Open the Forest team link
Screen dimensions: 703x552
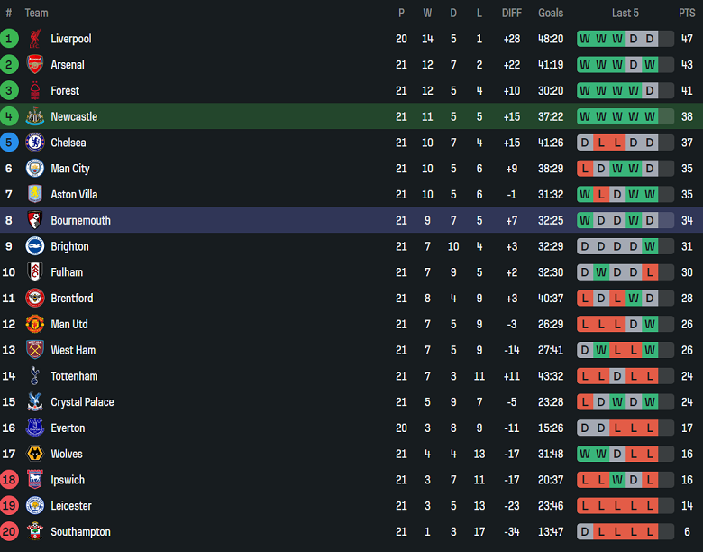pyautogui.click(x=65, y=91)
